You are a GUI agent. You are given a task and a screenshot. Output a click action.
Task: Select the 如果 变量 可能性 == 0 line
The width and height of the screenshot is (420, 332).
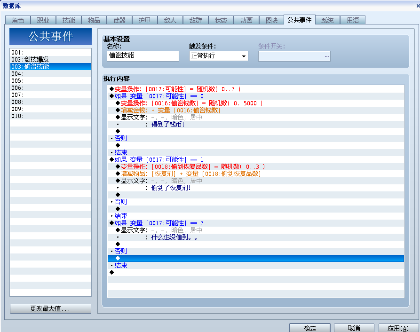pos(255,96)
